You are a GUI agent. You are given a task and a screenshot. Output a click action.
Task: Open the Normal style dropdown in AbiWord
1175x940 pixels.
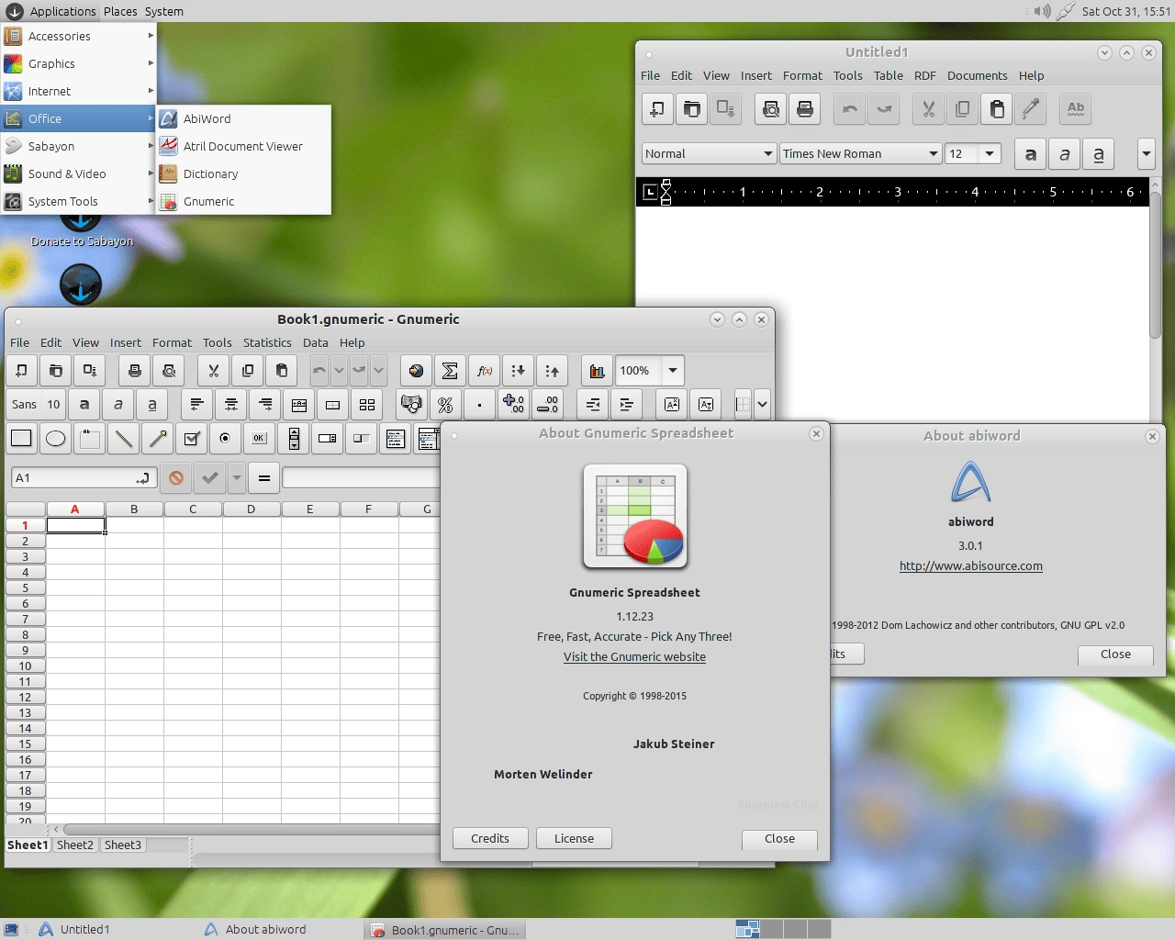[709, 154]
